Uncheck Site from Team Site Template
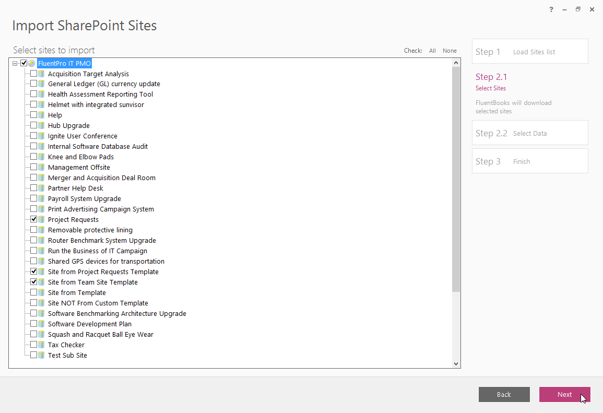603x413 pixels. click(34, 281)
